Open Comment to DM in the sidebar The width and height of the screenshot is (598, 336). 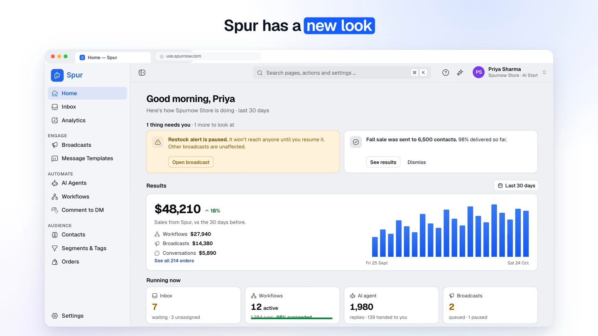(x=87, y=210)
